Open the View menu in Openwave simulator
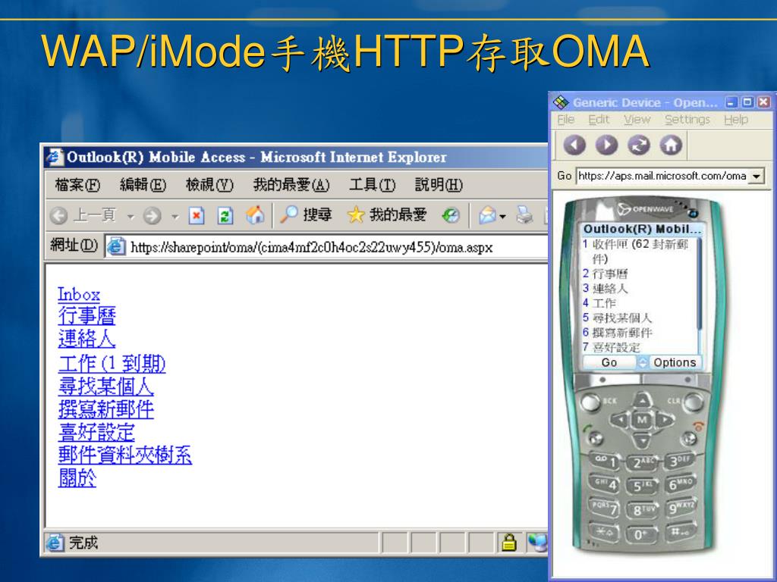 point(637,119)
